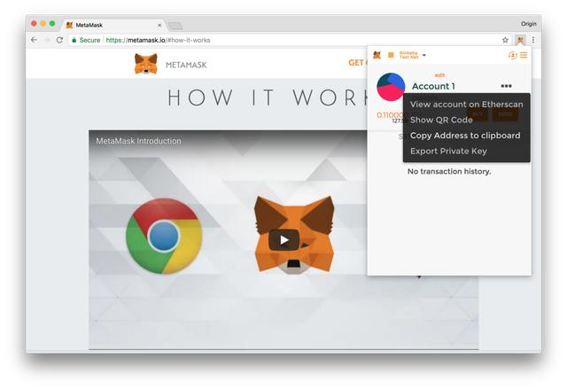Image resolution: width=567 pixels, height=390 pixels.
Task: Open a new tab with the new tab button
Action: [x=175, y=26]
